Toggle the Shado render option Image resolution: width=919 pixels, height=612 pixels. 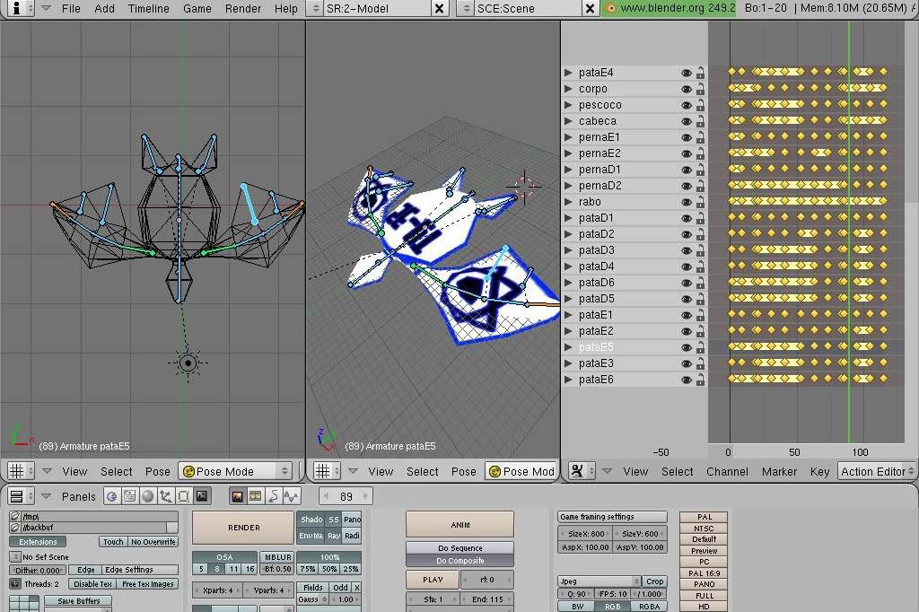click(311, 520)
